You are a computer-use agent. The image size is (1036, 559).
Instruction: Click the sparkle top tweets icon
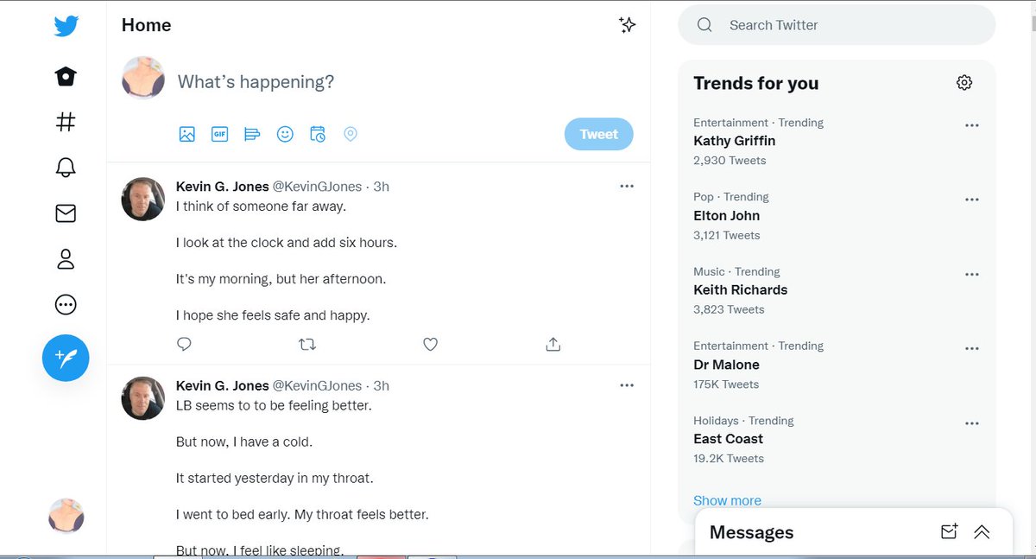tap(628, 25)
